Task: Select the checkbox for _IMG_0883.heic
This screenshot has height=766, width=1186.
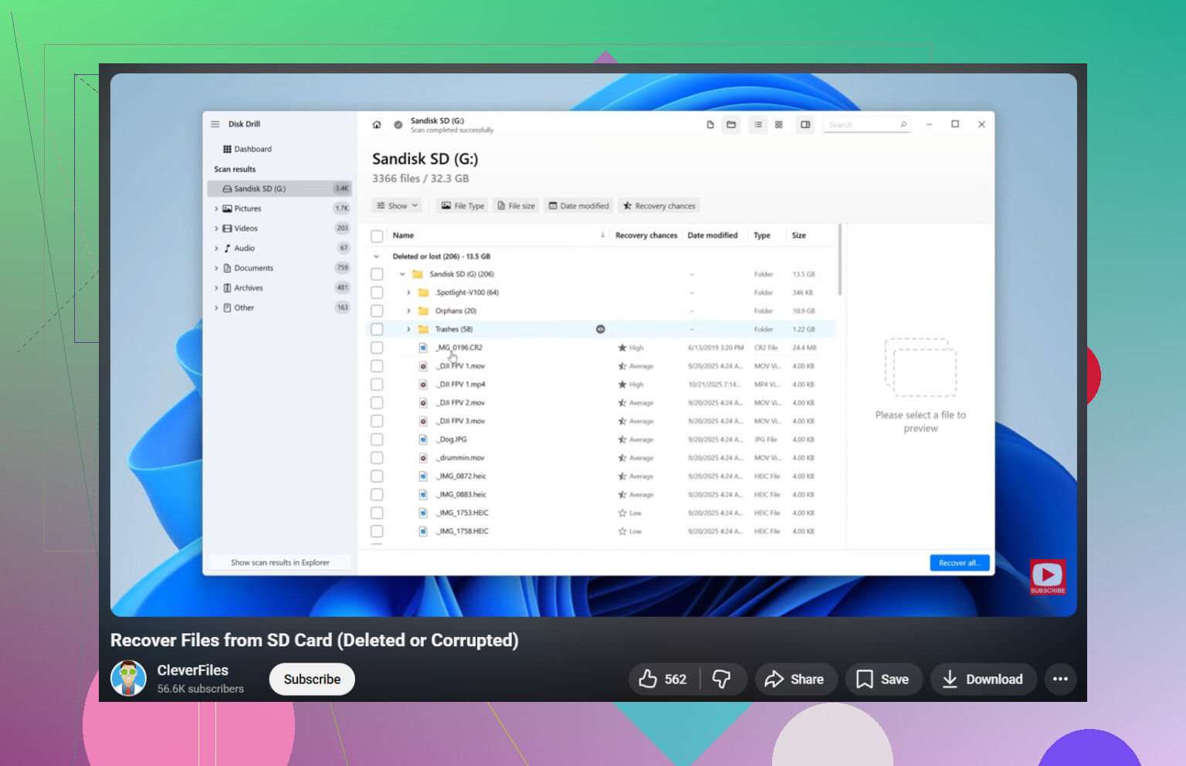Action: click(377, 495)
